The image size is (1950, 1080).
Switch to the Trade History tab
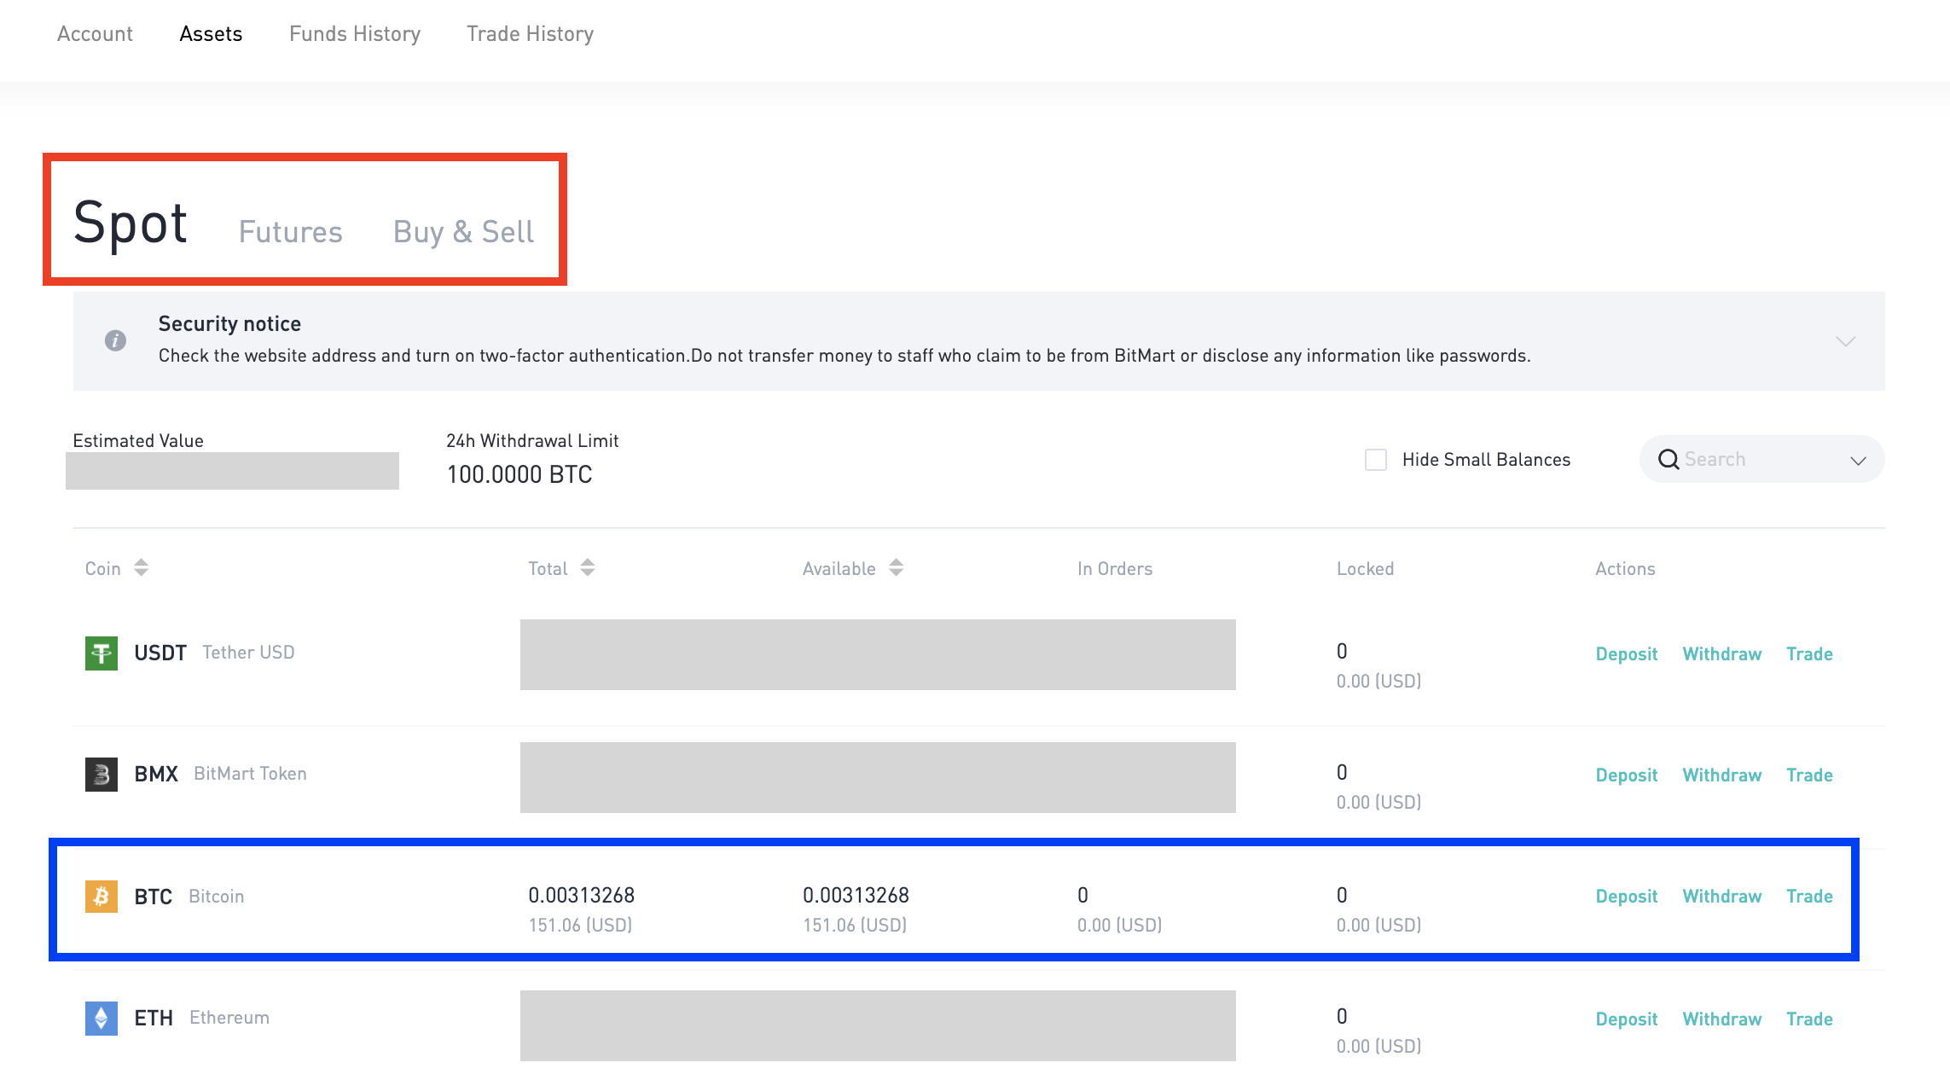coord(530,33)
